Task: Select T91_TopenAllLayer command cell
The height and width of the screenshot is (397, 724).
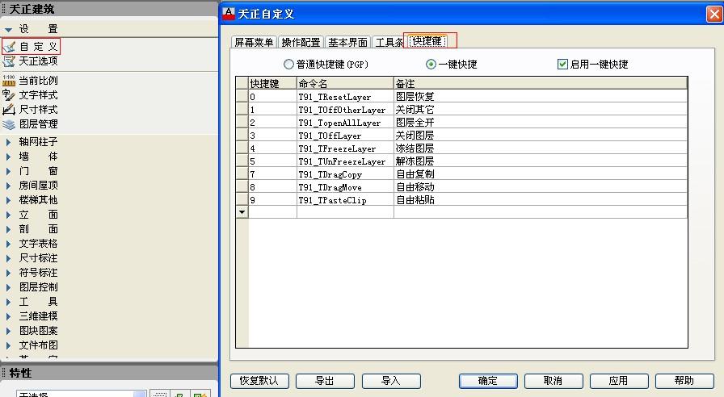Action: tap(345, 122)
